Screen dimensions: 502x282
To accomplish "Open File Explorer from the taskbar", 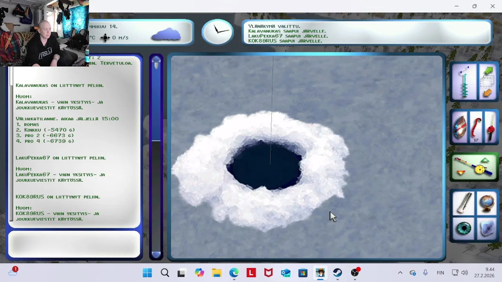I will [216, 273].
